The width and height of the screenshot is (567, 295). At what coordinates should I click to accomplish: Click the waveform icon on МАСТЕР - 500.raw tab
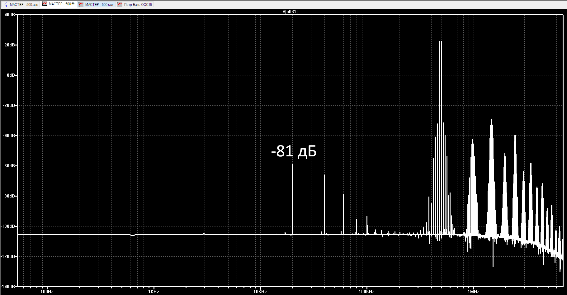81,4
